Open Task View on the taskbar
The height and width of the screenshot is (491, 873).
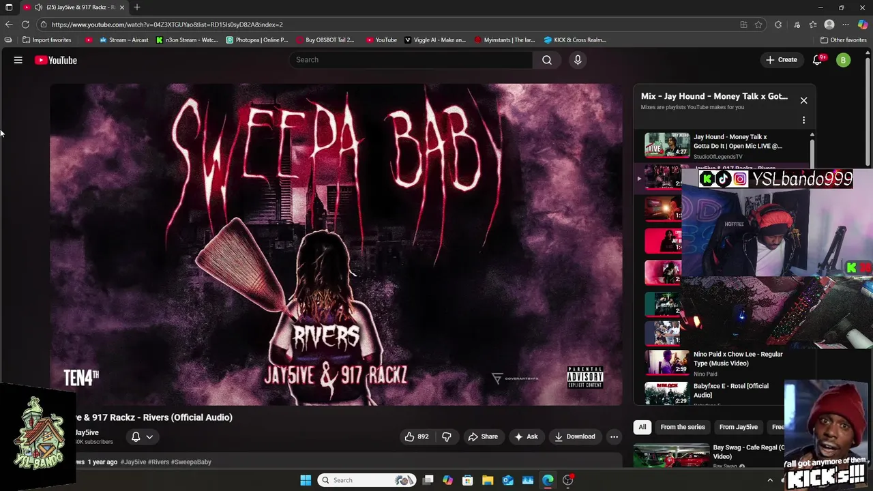pos(428,480)
